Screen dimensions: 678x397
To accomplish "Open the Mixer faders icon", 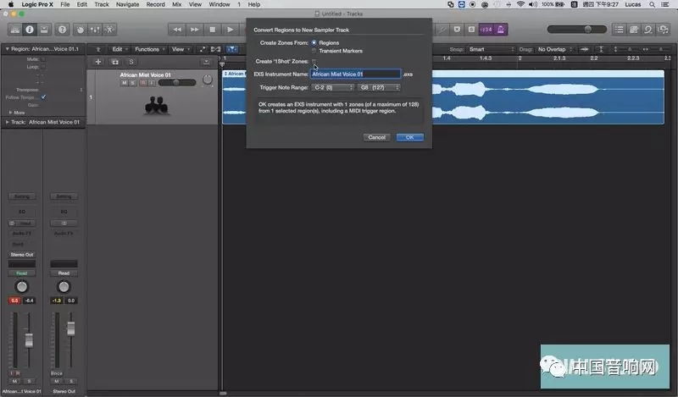I will (95, 30).
